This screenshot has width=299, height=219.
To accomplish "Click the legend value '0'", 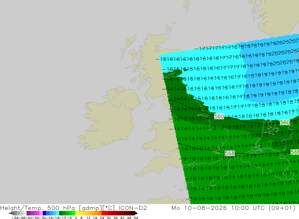I will coord(76,218).
